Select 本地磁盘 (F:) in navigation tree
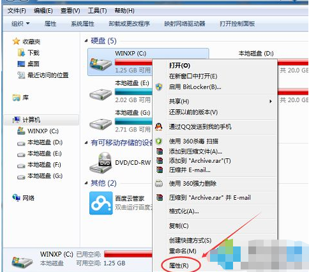Image resolution: width=309 pixels, height=272 pixels. pos(44,165)
